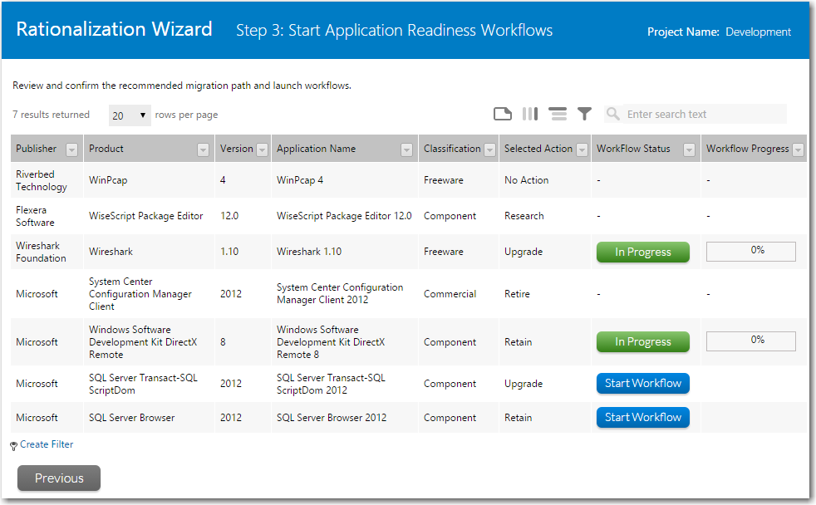This screenshot has width=816, height=505.
Task: Click In Progress for Windows Software Development Kit
Action: (642, 341)
